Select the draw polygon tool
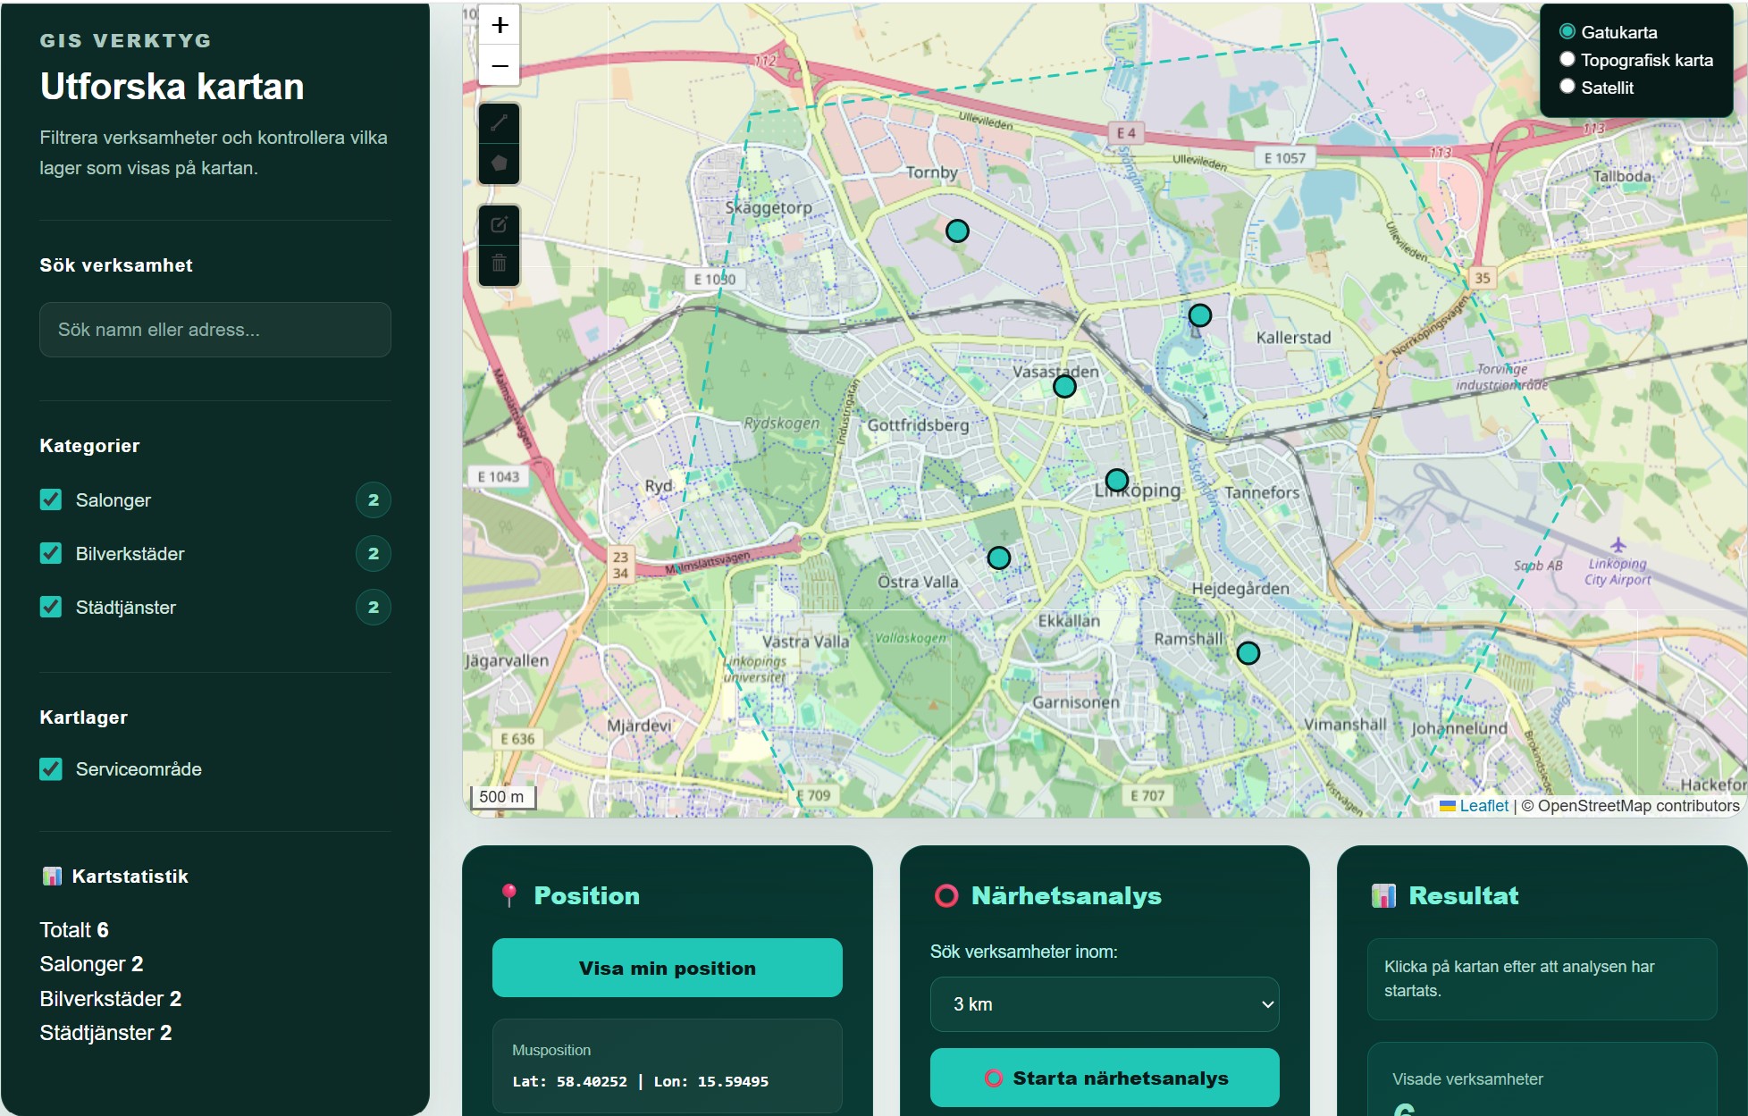Image resolution: width=1748 pixels, height=1116 pixels. pos(500,164)
